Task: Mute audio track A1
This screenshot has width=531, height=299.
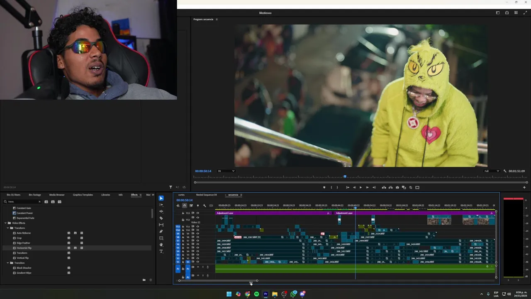Action: 197,267
